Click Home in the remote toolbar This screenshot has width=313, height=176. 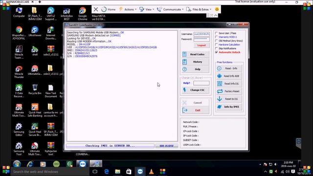109,9
